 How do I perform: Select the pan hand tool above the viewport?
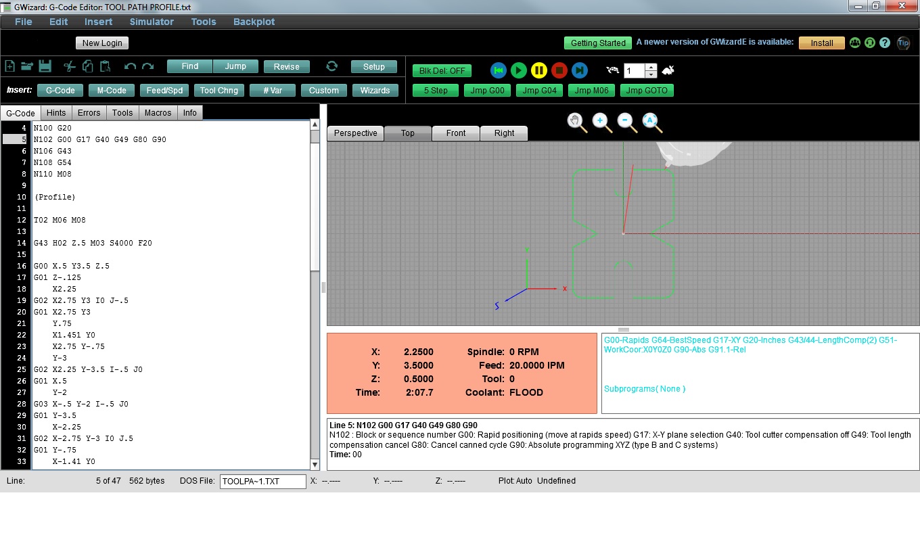575,122
